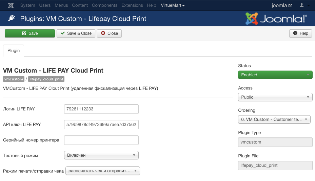
Task: Focus the Логин LIFE PAY input field
Action: tap(101, 109)
